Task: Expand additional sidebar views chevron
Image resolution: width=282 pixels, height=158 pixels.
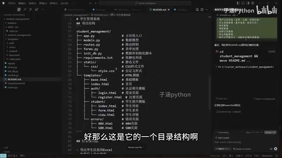Action: (x=42, y=10)
